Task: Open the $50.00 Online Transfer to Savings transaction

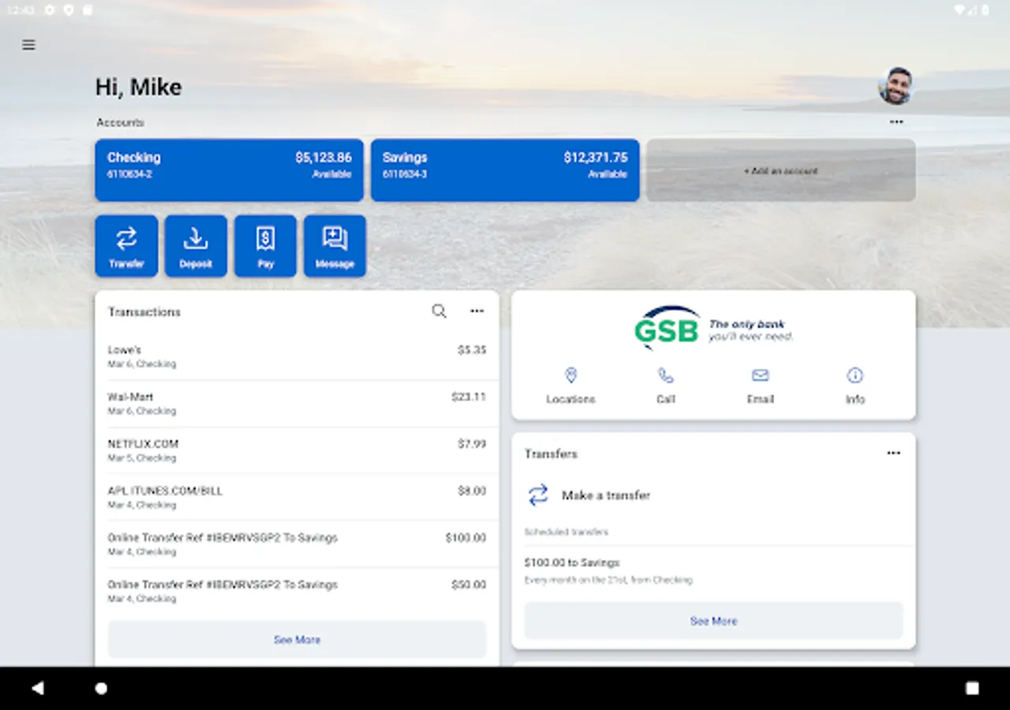Action: (297, 592)
